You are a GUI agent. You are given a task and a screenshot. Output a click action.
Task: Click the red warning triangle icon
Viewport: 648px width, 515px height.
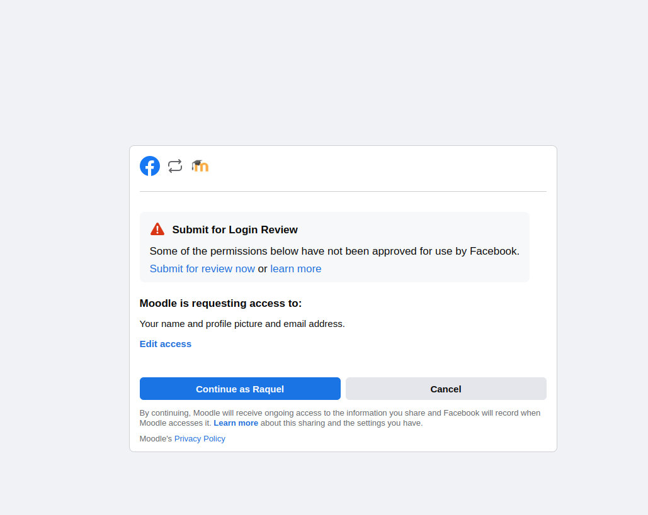[157, 229]
